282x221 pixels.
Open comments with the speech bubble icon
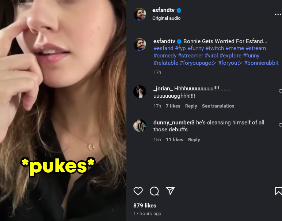pos(154,191)
